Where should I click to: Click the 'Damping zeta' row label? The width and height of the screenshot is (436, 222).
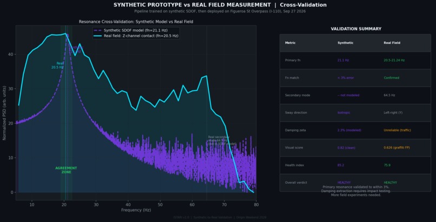point(295,130)
